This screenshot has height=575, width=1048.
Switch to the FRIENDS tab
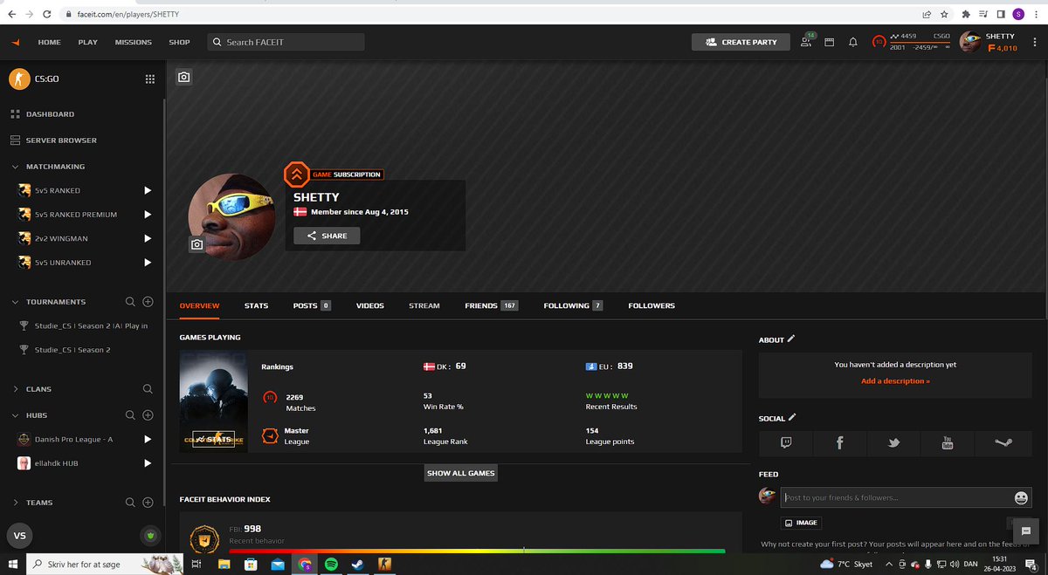(x=492, y=306)
